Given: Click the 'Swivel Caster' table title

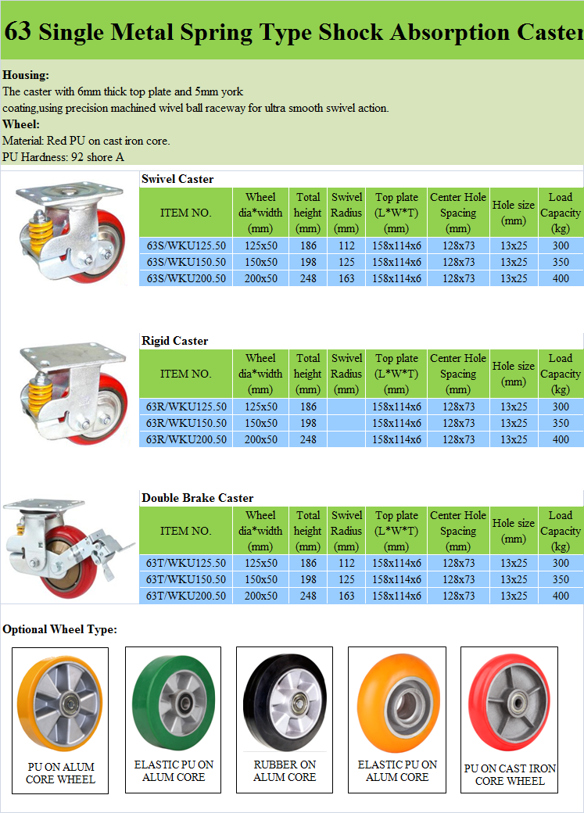Looking at the screenshot, I should (177, 179).
